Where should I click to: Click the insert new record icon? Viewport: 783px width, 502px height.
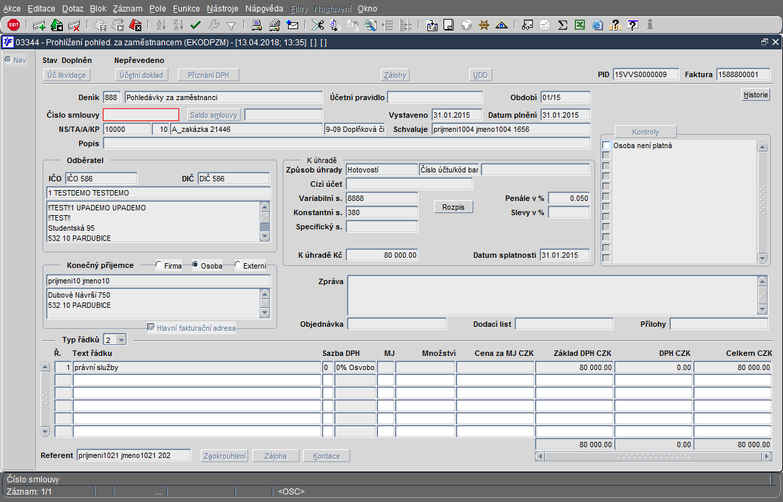(x=39, y=25)
